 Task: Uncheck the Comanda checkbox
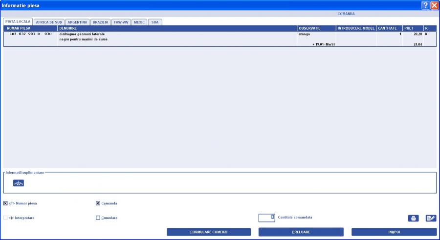[x=98, y=203]
